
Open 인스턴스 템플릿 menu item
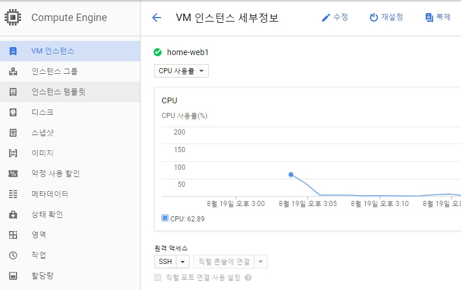tap(70, 92)
